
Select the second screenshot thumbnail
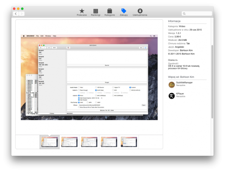point(69,142)
